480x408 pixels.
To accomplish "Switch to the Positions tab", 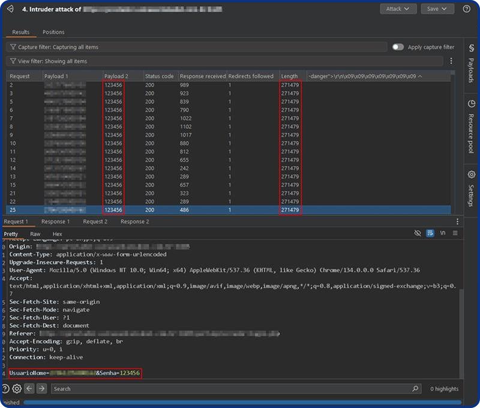I will (53, 32).
